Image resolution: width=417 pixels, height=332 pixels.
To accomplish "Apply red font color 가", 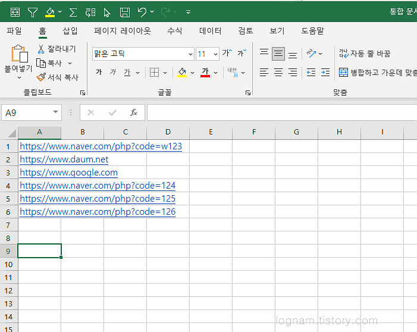I will click(205, 73).
